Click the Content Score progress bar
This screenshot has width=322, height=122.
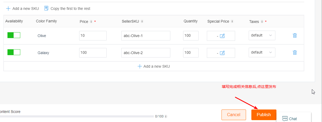(x=77, y=116)
